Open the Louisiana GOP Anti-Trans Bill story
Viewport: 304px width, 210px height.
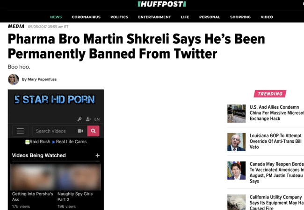coord(275,141)
